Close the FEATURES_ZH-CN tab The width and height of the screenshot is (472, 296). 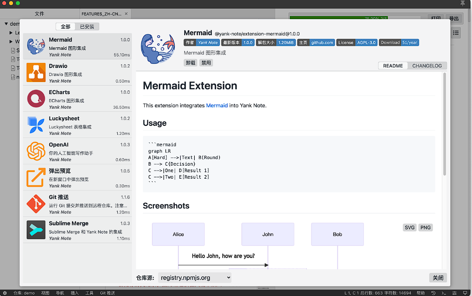point(126,14)
